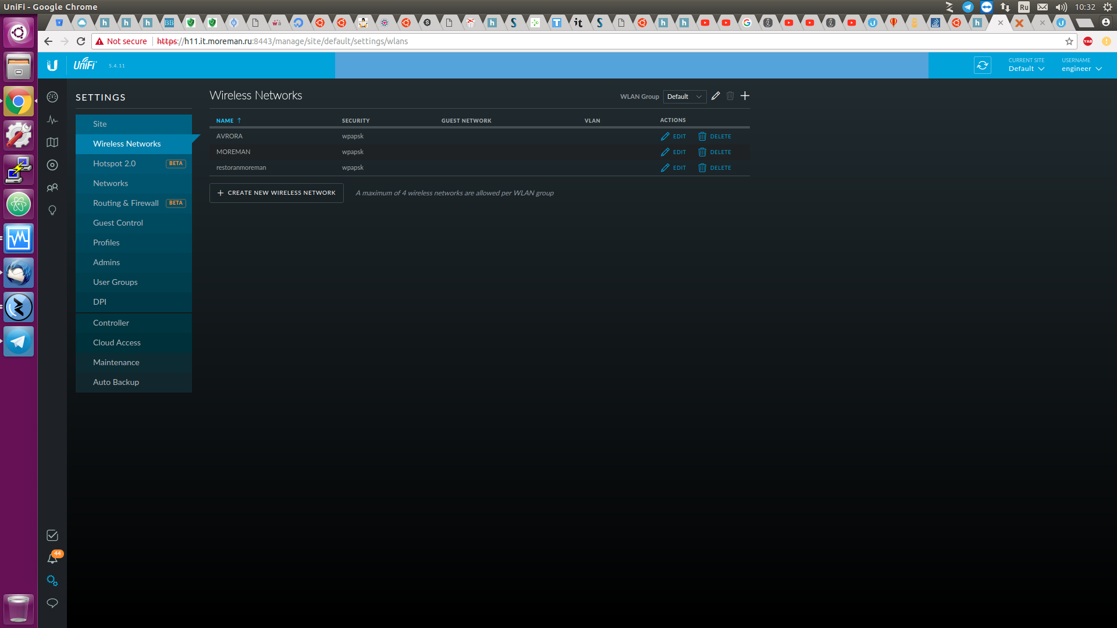Viewport: 1117px width, 628px height.
Task: Select the restoranmoreman network name
Action: [241, 167]
